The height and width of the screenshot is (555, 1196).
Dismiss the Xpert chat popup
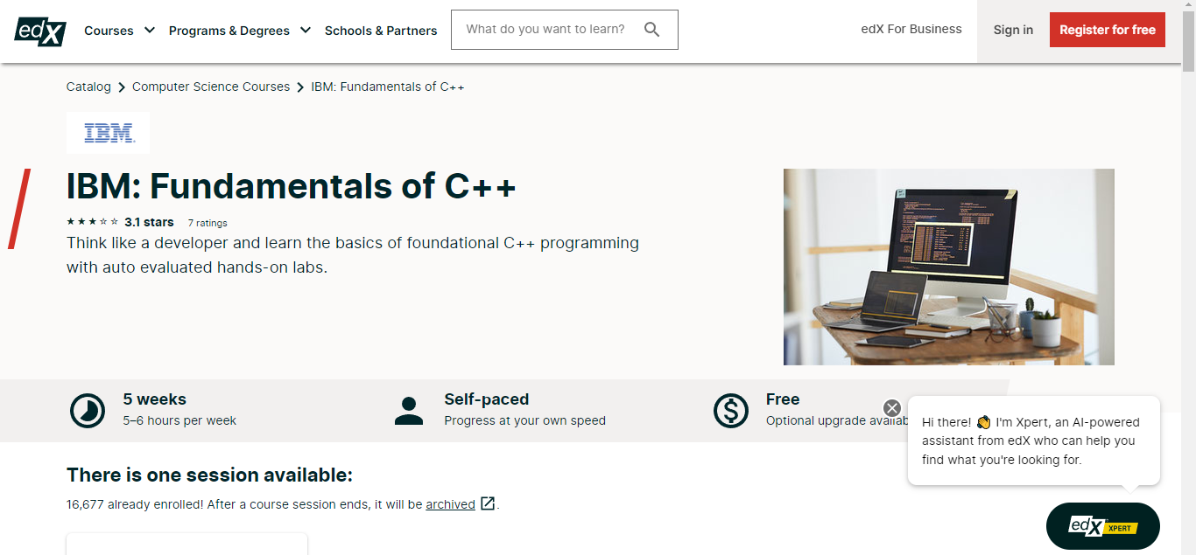[892, 408]
